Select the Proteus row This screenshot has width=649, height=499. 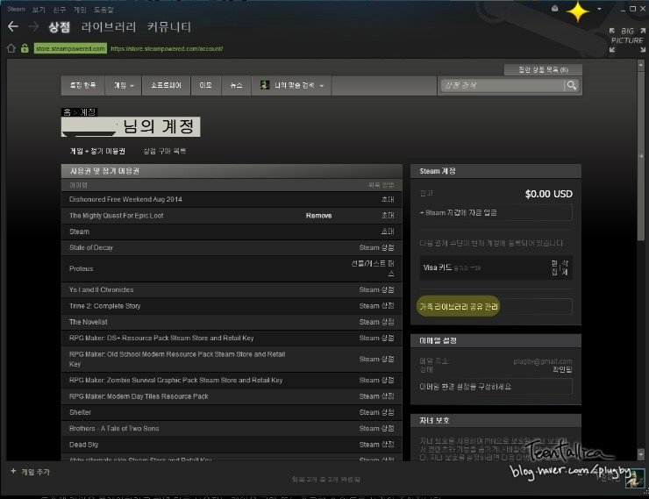[232, 268]
